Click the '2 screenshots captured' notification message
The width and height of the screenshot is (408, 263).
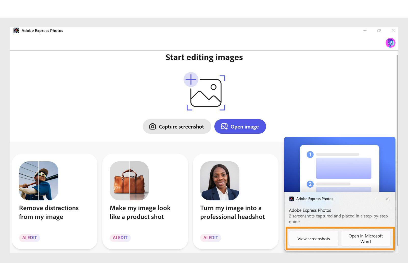tap(338, 219)
